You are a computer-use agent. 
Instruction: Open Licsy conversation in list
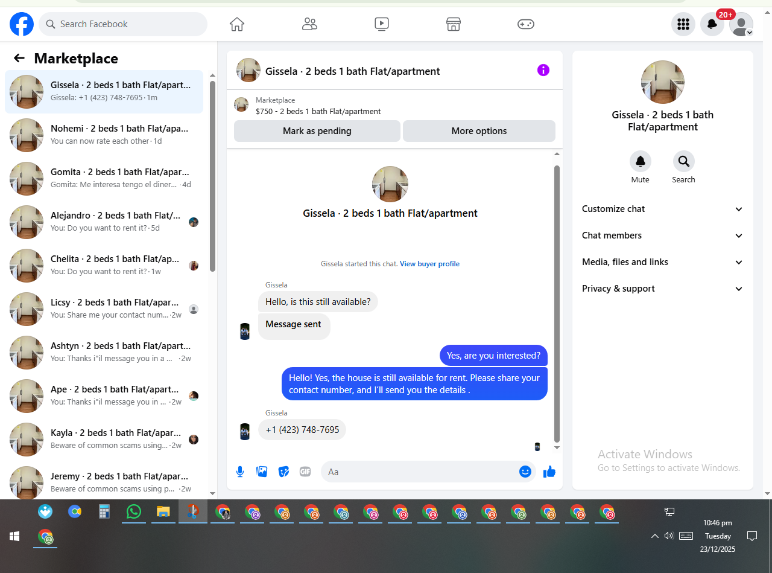coord(104,309)
